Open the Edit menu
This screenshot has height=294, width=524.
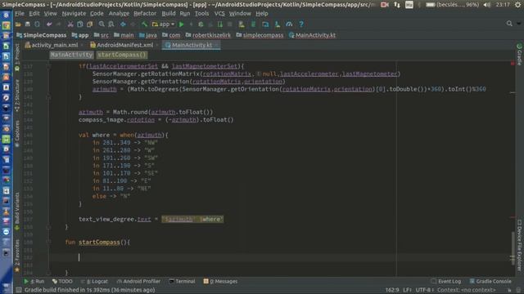34,14
